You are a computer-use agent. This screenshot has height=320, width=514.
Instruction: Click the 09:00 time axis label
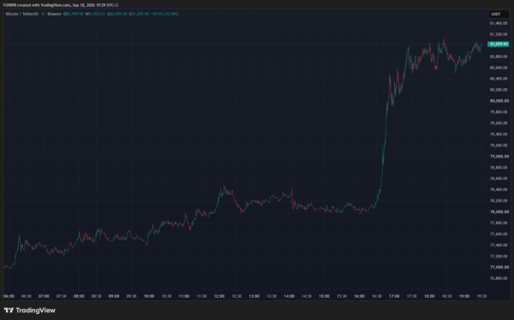(x=114, y=296)
